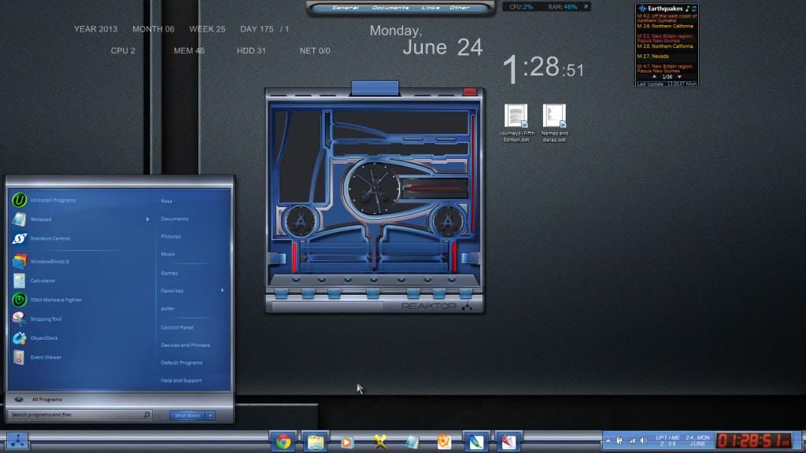806x453 pixels.
Task: Open Event Viewer
Action: (x=36, y=357)
